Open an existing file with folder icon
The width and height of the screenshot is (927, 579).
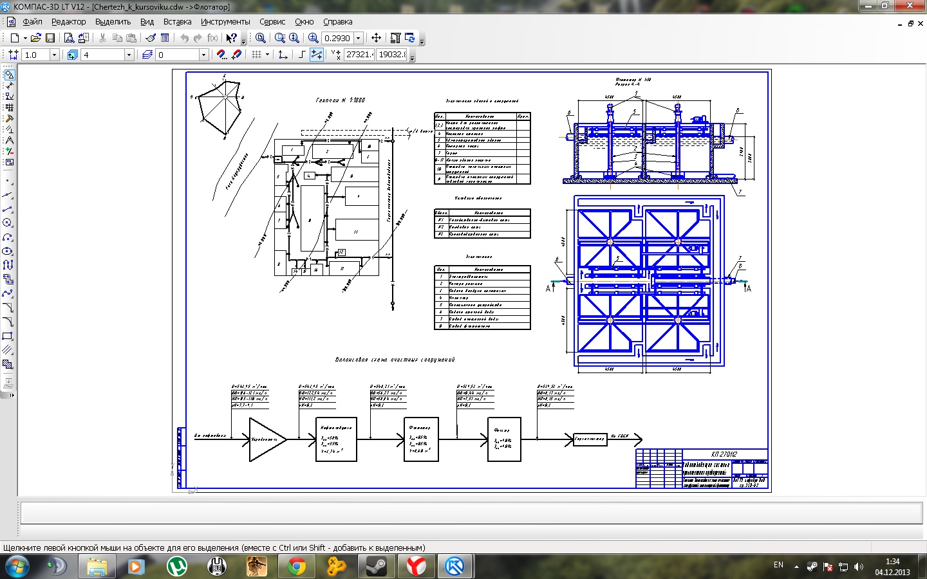tap(36, 38)
